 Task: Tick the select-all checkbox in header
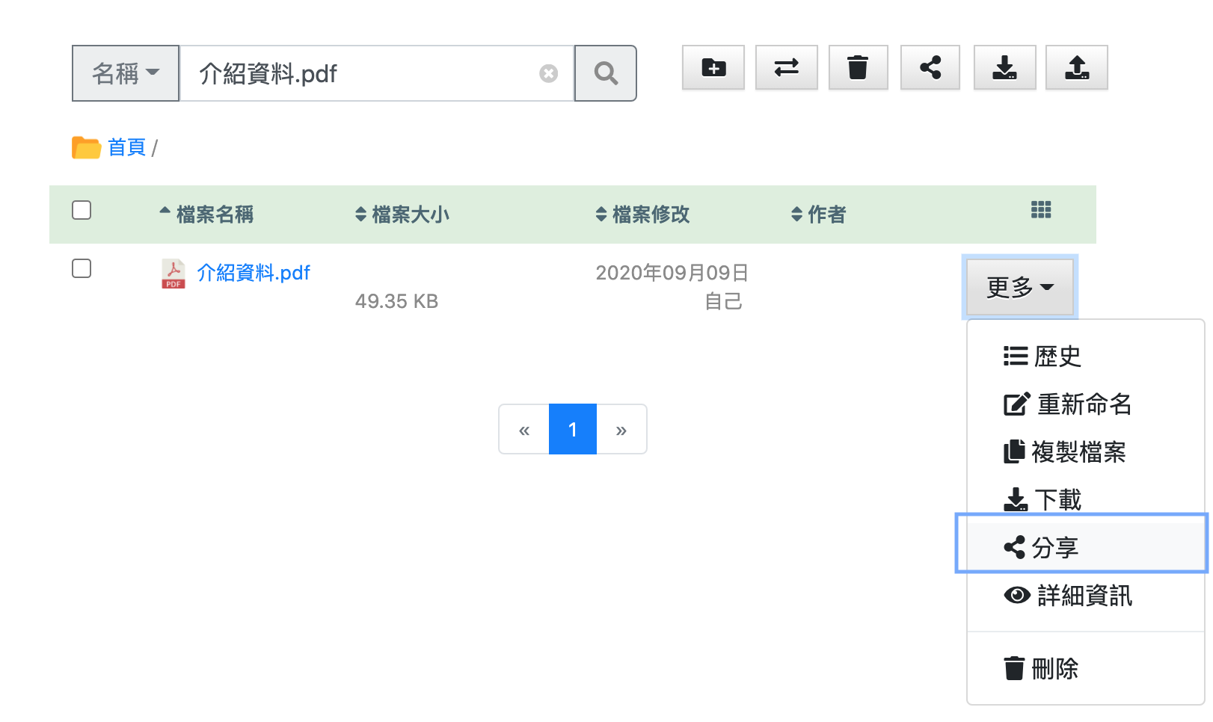pos(82,210)
